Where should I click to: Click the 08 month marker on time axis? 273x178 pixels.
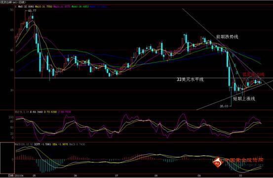pyautogui.click(x=156, y=176)
